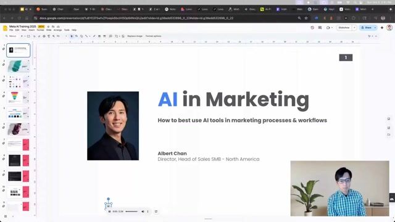Screen dimensions: 395x222
Task: Open the Insert menu
Action: click(31, 30)
